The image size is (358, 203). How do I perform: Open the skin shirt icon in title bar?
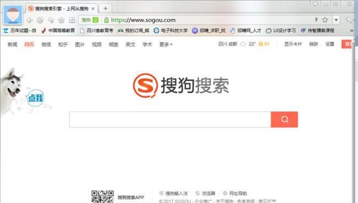(x=315, y=4)
